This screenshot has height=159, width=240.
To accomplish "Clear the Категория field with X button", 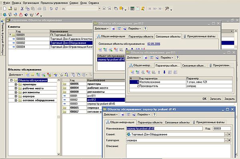I will click(229, 140).
